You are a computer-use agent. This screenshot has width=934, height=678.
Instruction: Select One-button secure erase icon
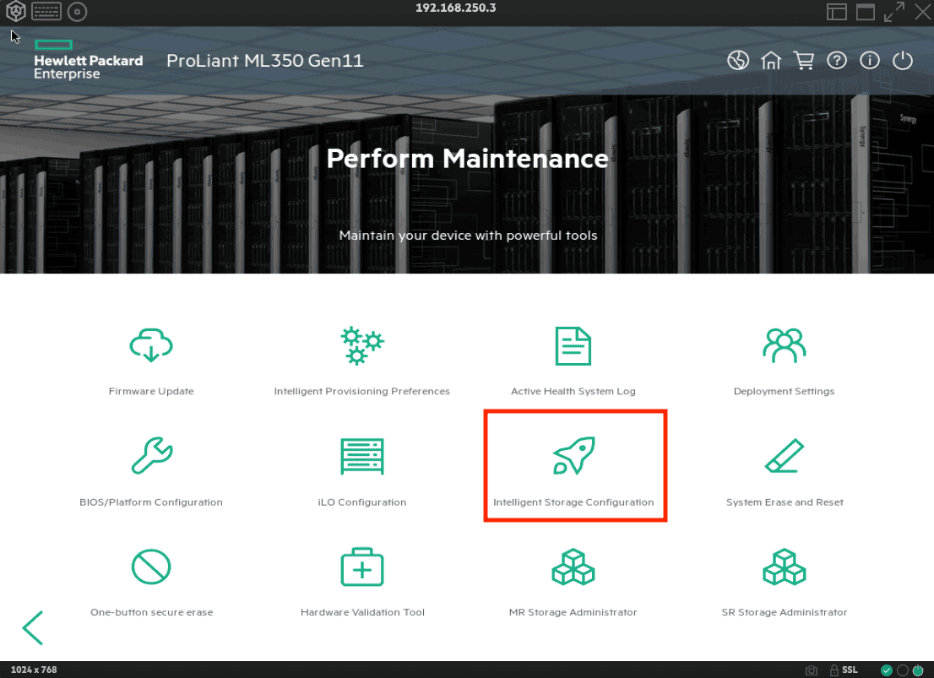click(x=151, y=567)
